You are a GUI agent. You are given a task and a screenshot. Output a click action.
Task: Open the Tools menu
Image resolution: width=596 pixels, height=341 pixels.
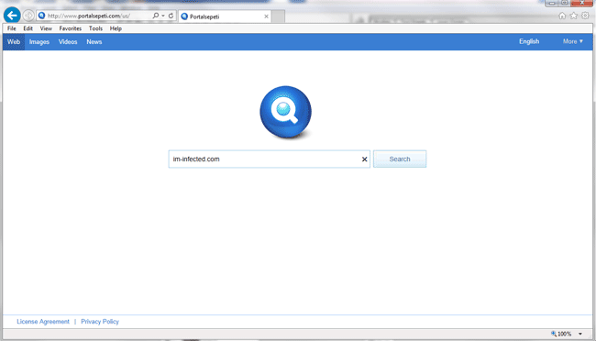pos(95,28)
